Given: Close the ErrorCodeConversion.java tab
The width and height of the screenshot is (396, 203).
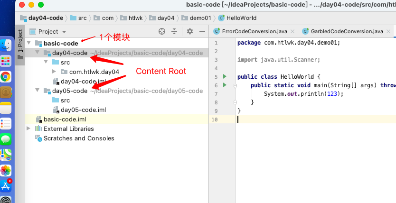Looking at the screenshot, I should (292, 31).
